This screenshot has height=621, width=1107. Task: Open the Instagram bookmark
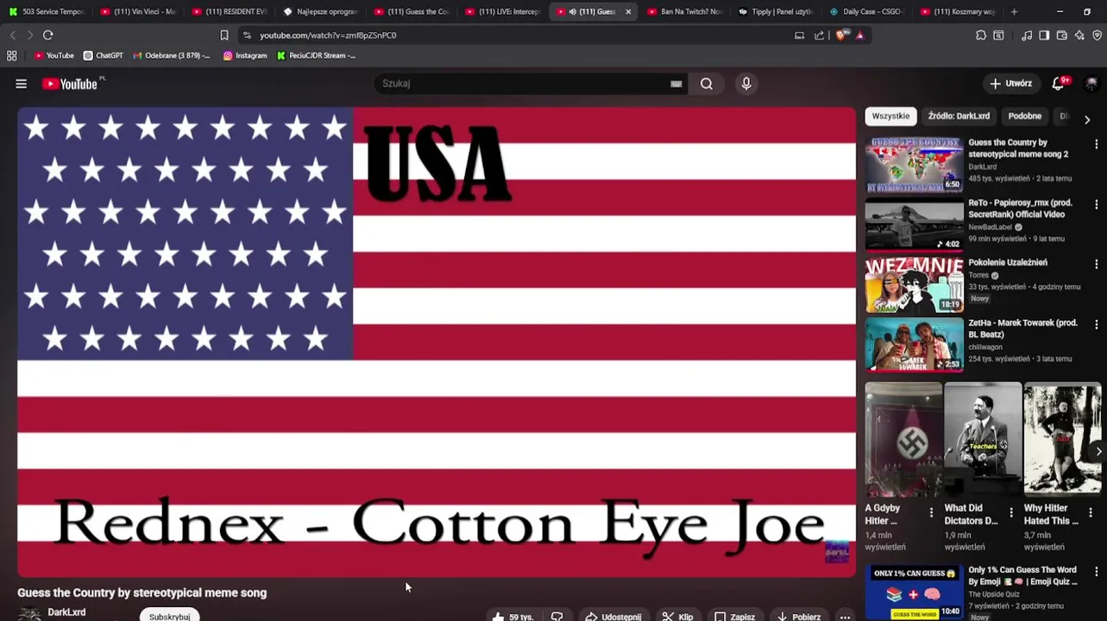[x=245, y=55]
